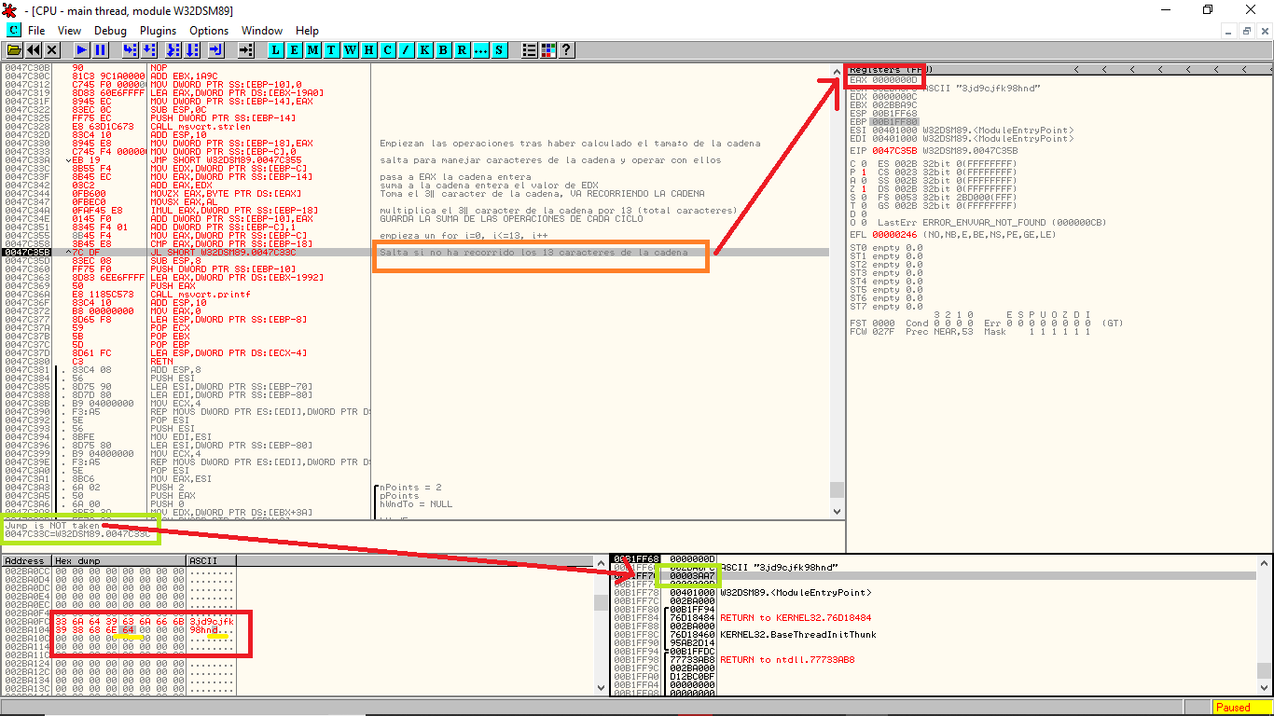1274x716 pixels.
Task: Open the Call stack (K button)
Action: (424, 49)
